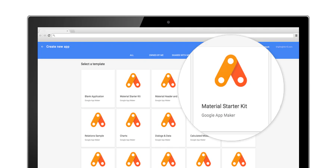Screen dimensions: 336x168
Task: Click the Material Starter Kit small card icon
Action: (x=133, y=80)
